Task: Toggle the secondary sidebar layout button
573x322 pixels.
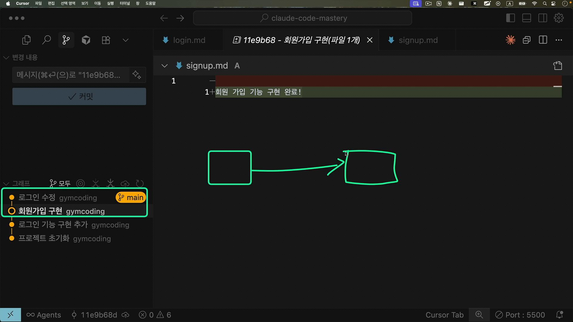Action: [543, 18]
